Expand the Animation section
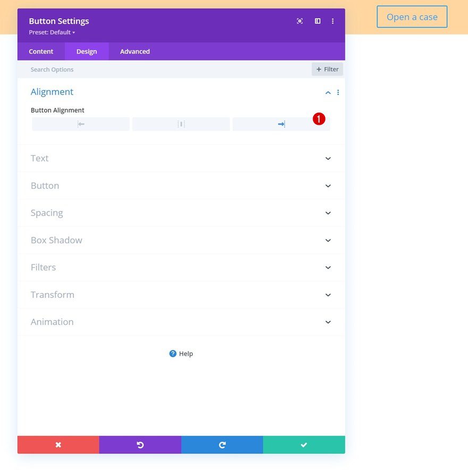Viewport: 468px width, 470px height. pyautogui.click(x=181, y=322)
